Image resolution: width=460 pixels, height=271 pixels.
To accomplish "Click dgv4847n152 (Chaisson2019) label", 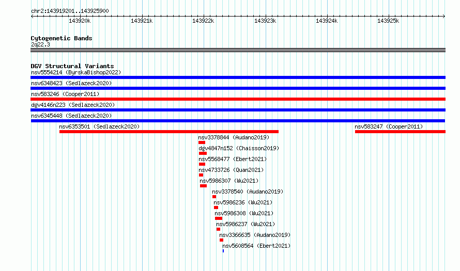I will 239,148.
